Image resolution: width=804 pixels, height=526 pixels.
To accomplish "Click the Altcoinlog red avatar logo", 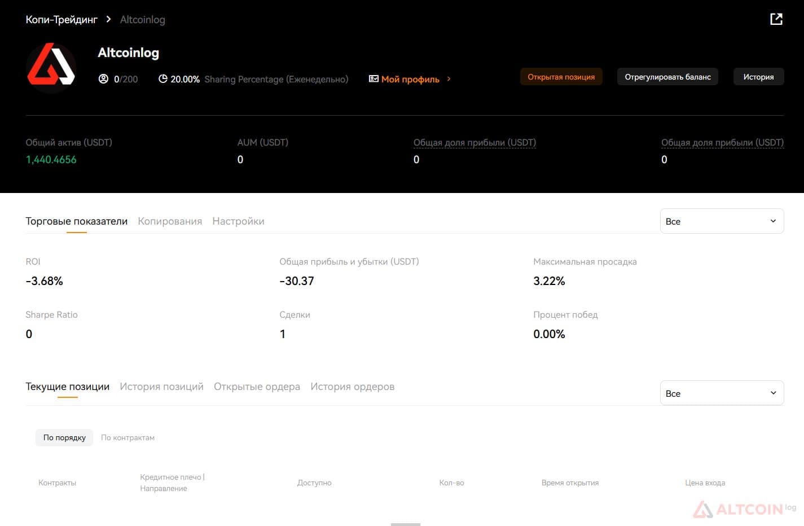I will click(x=51, y=68).
